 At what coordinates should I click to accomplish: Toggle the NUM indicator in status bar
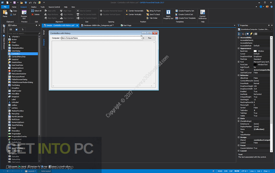tap(237, 171)
